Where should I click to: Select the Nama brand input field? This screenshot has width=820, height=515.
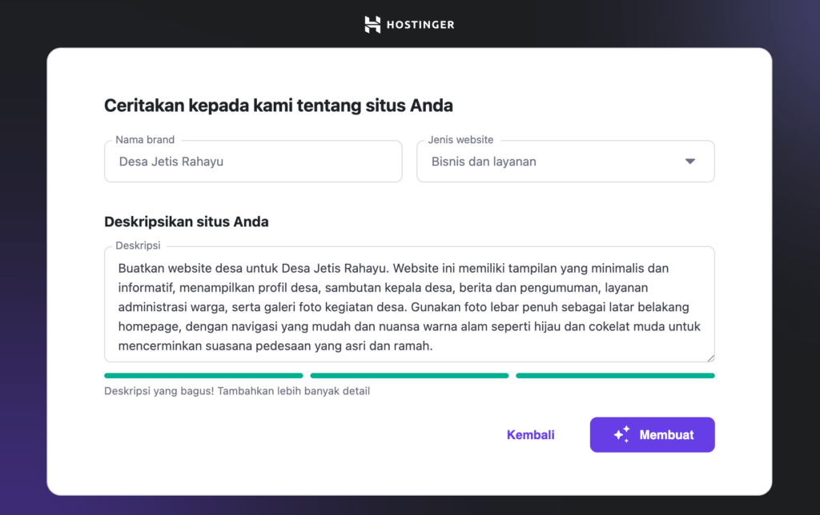point(253,161)
